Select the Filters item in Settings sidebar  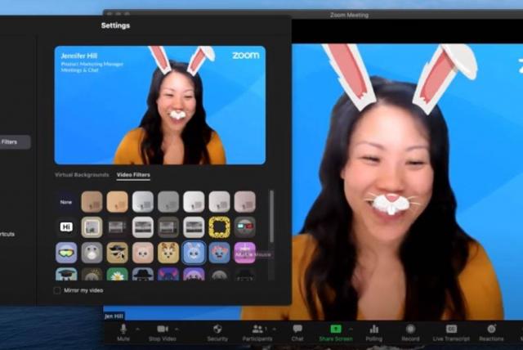(15, 141)
